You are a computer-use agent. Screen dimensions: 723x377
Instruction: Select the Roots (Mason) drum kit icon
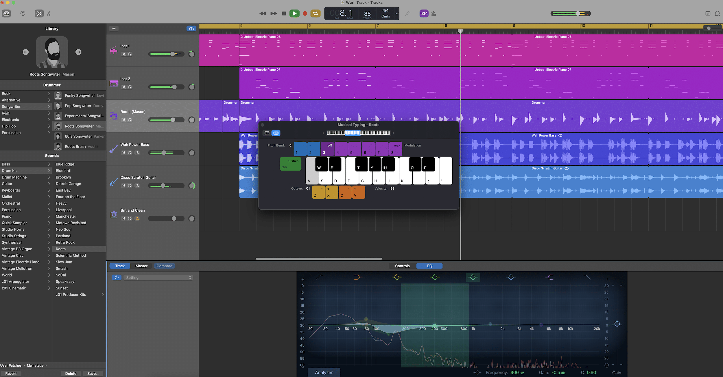coord(114,116)
